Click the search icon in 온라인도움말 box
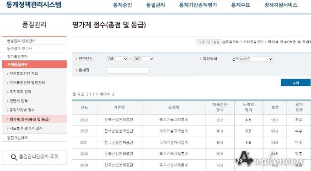Viewport: 311px width, 171px height. point(199,42)
